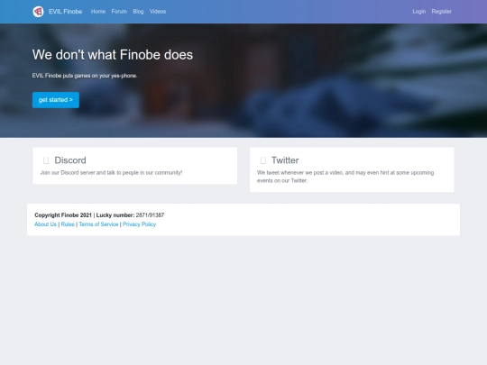Screen dimensions: 487x365
Task: Open the Forum nav item
Action: point(119,12)
